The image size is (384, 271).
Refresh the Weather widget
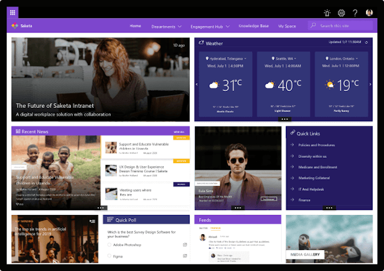point(367,42)
